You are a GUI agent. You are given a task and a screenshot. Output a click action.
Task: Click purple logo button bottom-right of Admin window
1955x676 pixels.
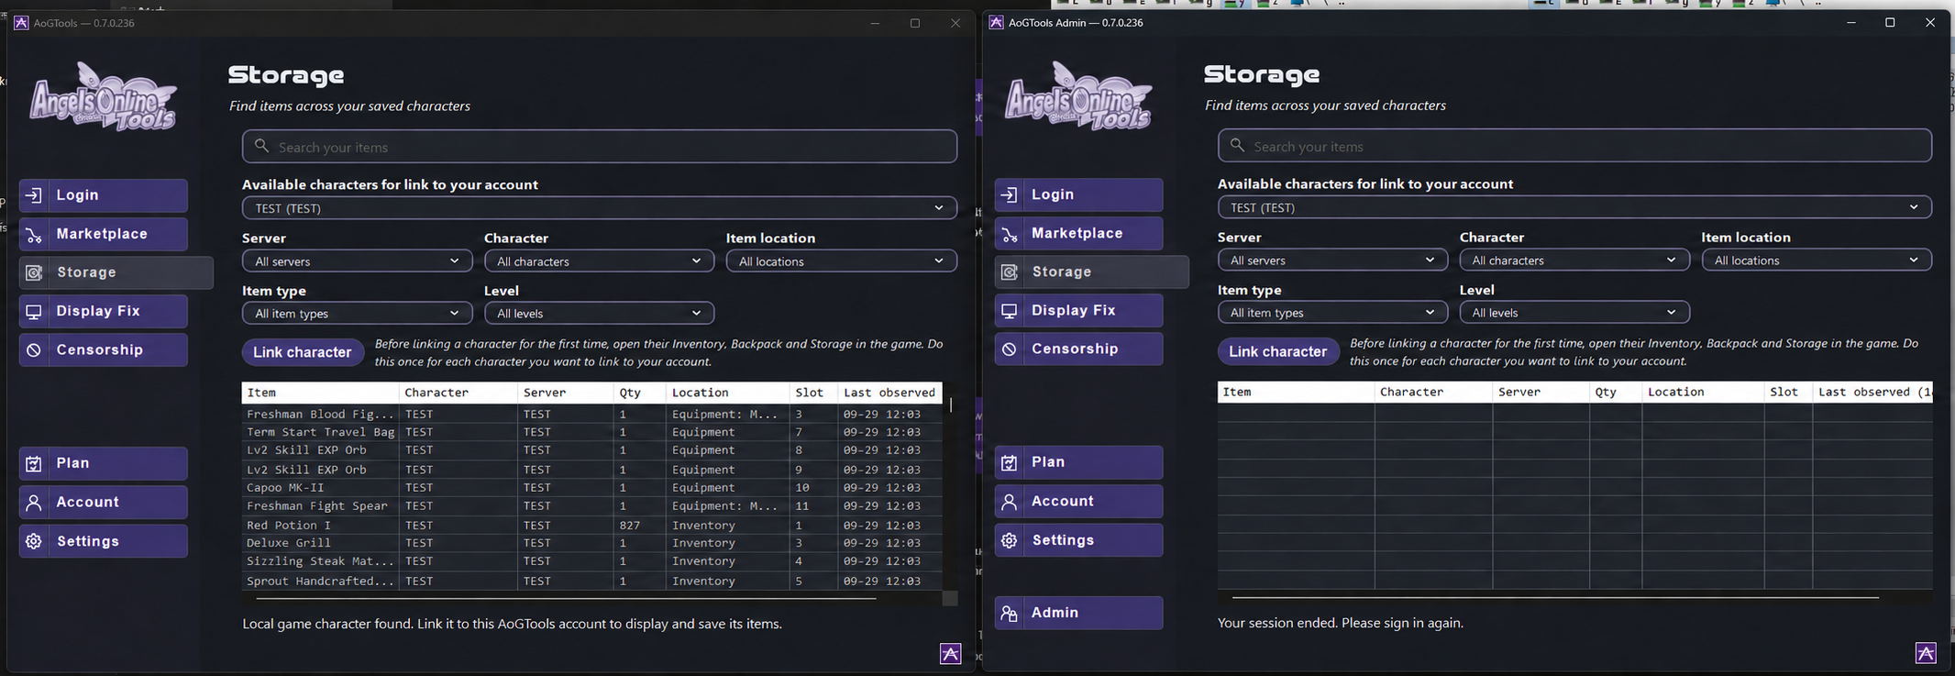1926,652
